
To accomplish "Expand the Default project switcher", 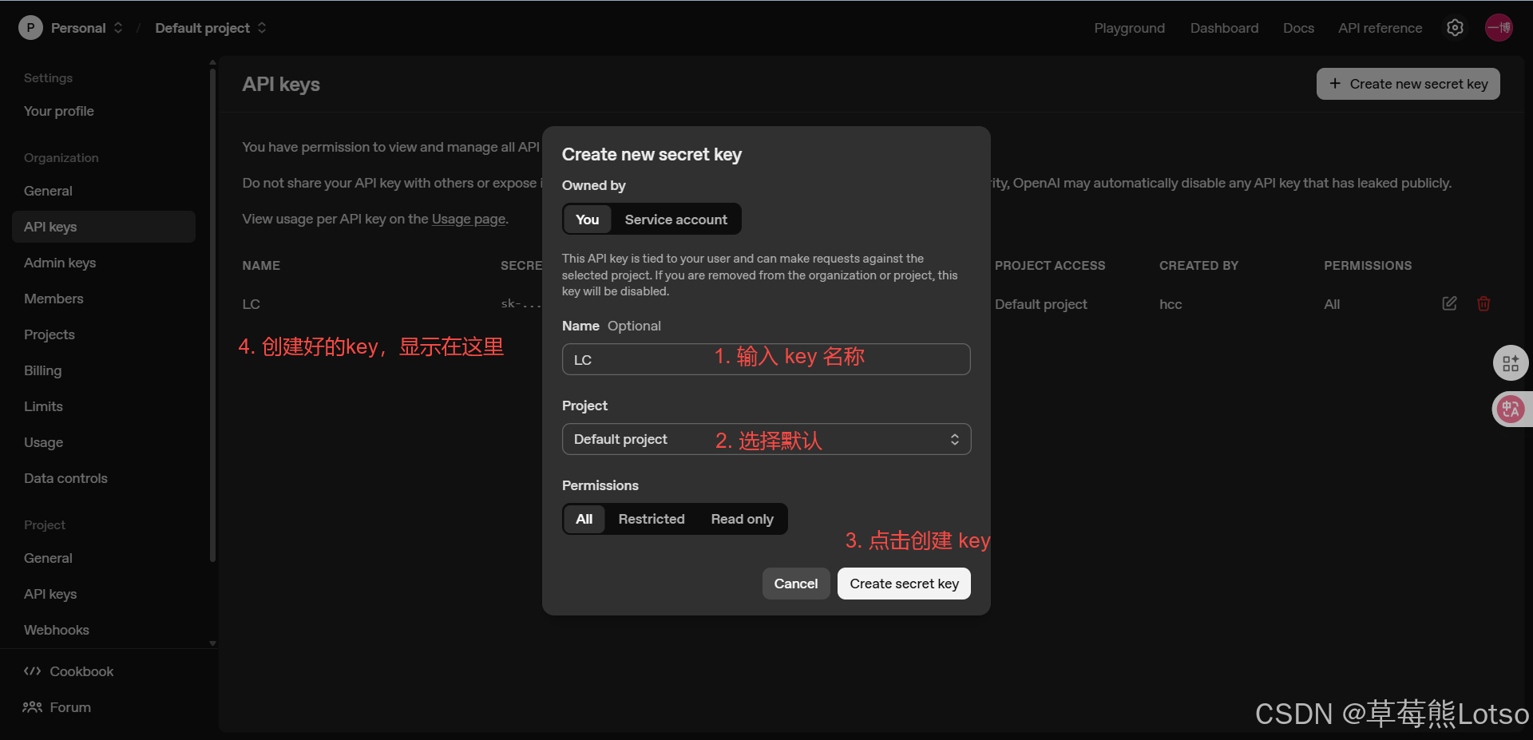I will point(261,28).
